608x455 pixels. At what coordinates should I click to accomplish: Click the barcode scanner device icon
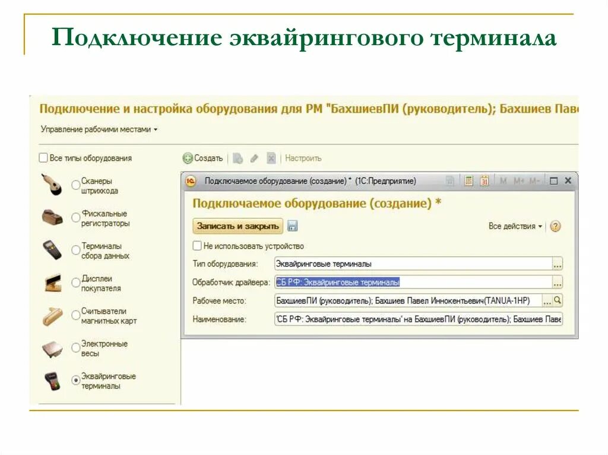coord(52,184)
